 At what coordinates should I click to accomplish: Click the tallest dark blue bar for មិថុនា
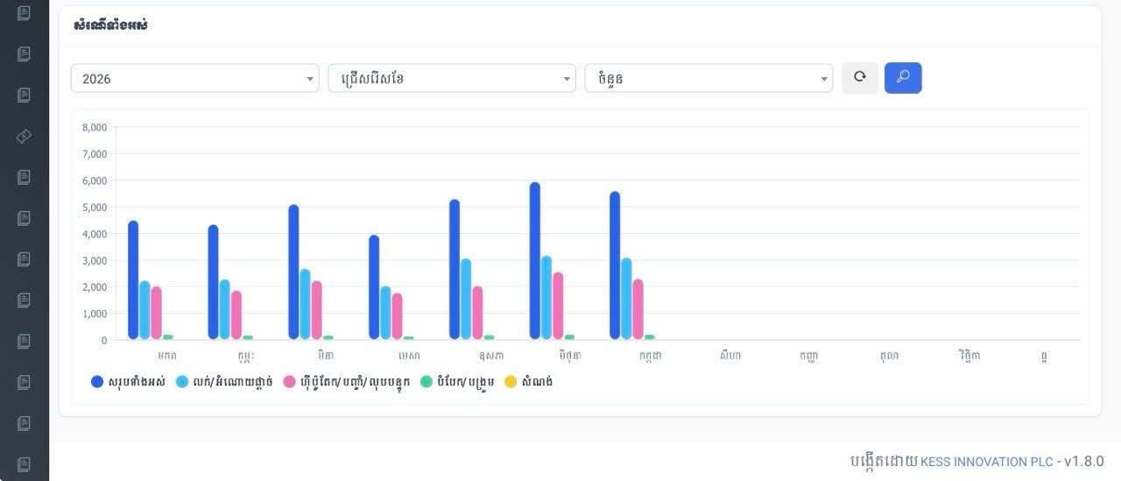pos(535,261)
